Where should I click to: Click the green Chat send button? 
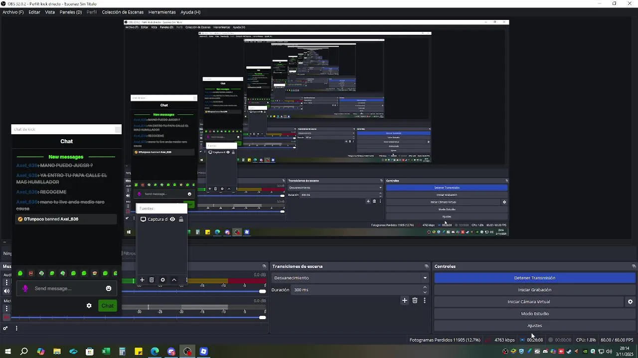tap(108, 306)
